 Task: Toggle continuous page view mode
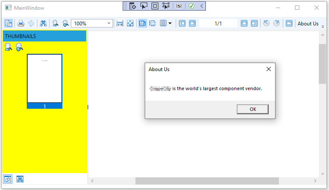152,23
